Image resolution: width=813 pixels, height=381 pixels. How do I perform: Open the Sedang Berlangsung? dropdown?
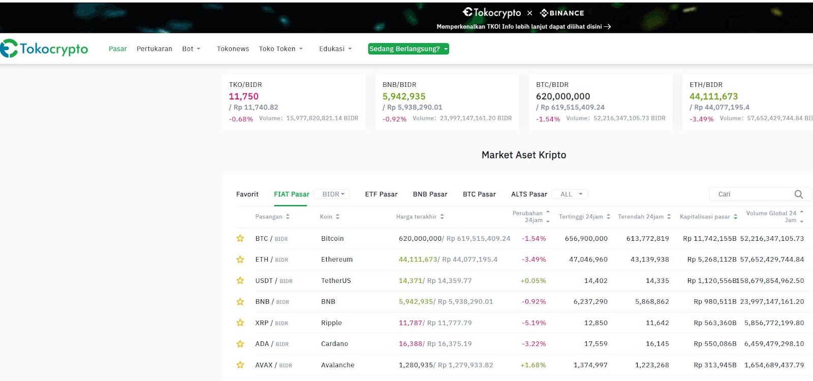[x=409, y=49]
